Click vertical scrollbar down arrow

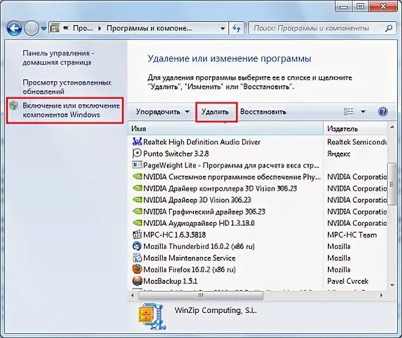tap(392, 285)
